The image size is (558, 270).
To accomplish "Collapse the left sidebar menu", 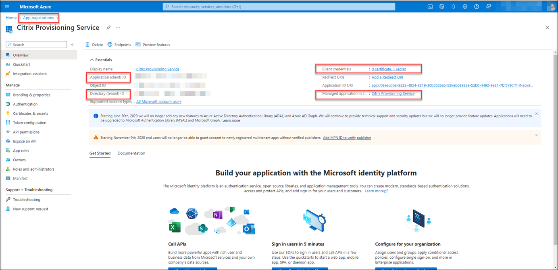I will tap(73, 45).
